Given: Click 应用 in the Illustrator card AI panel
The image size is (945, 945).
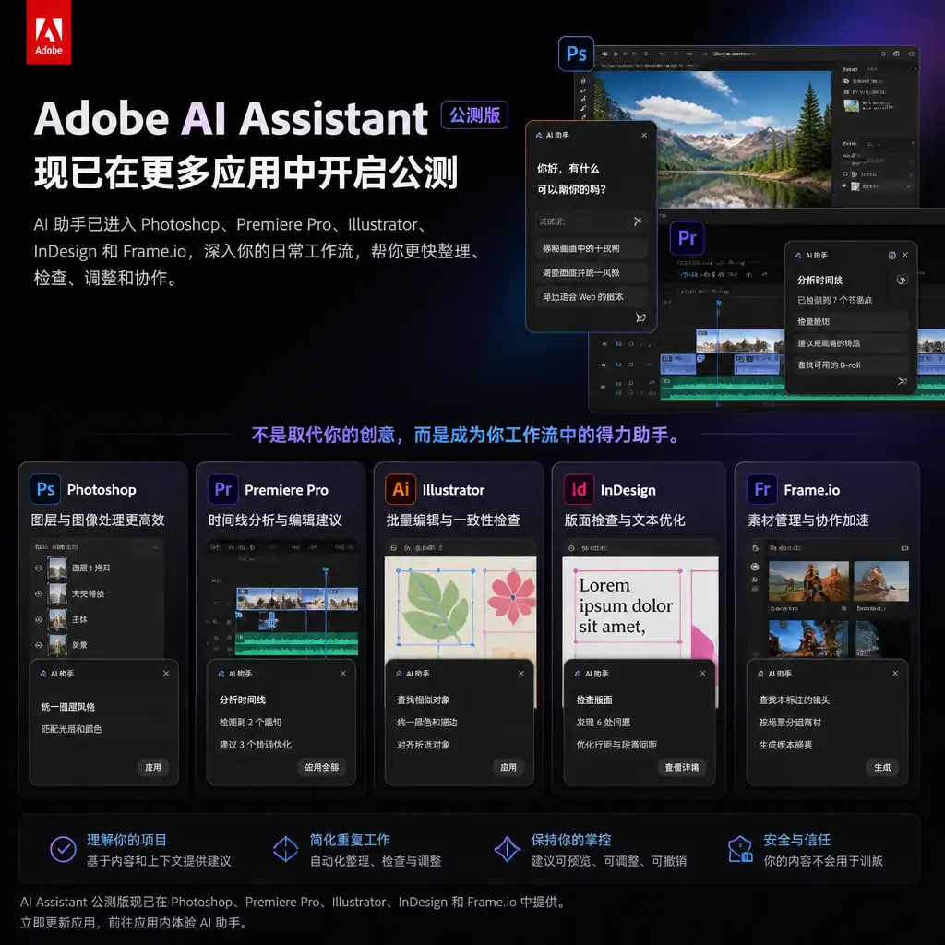Looking at the screenshot, I should point(508,767).
